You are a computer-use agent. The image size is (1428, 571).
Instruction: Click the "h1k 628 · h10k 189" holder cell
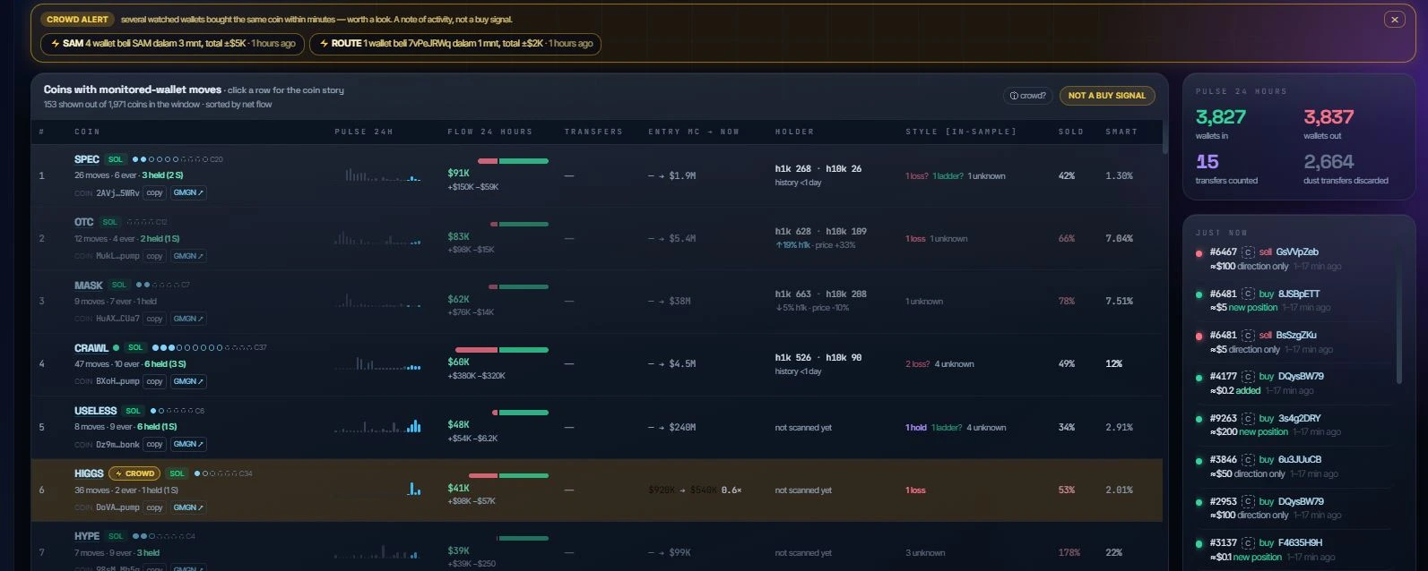(820, 231)
